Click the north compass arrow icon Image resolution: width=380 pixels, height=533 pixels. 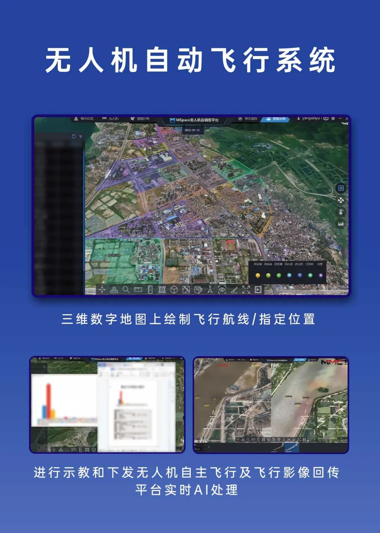click(x=210, y=290)
